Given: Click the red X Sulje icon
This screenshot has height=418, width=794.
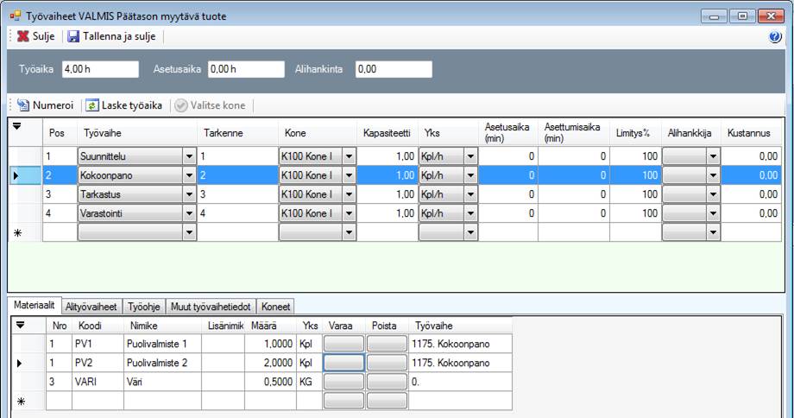Looking at the screenshot, I should pyautogui.click(x=22, y=36).
